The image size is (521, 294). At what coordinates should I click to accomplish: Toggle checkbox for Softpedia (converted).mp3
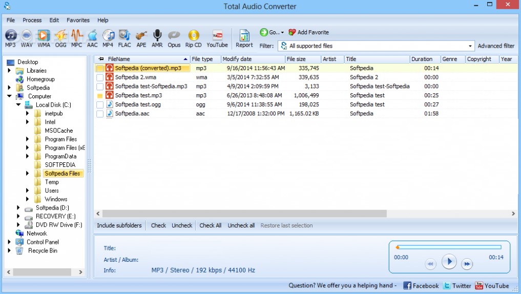pos(100,69)
